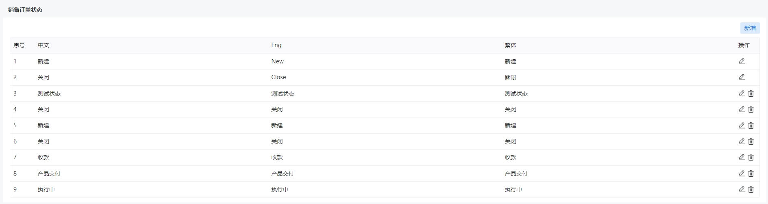Delete the 收款 status row

pyautogui.click(x=751, y=157)
